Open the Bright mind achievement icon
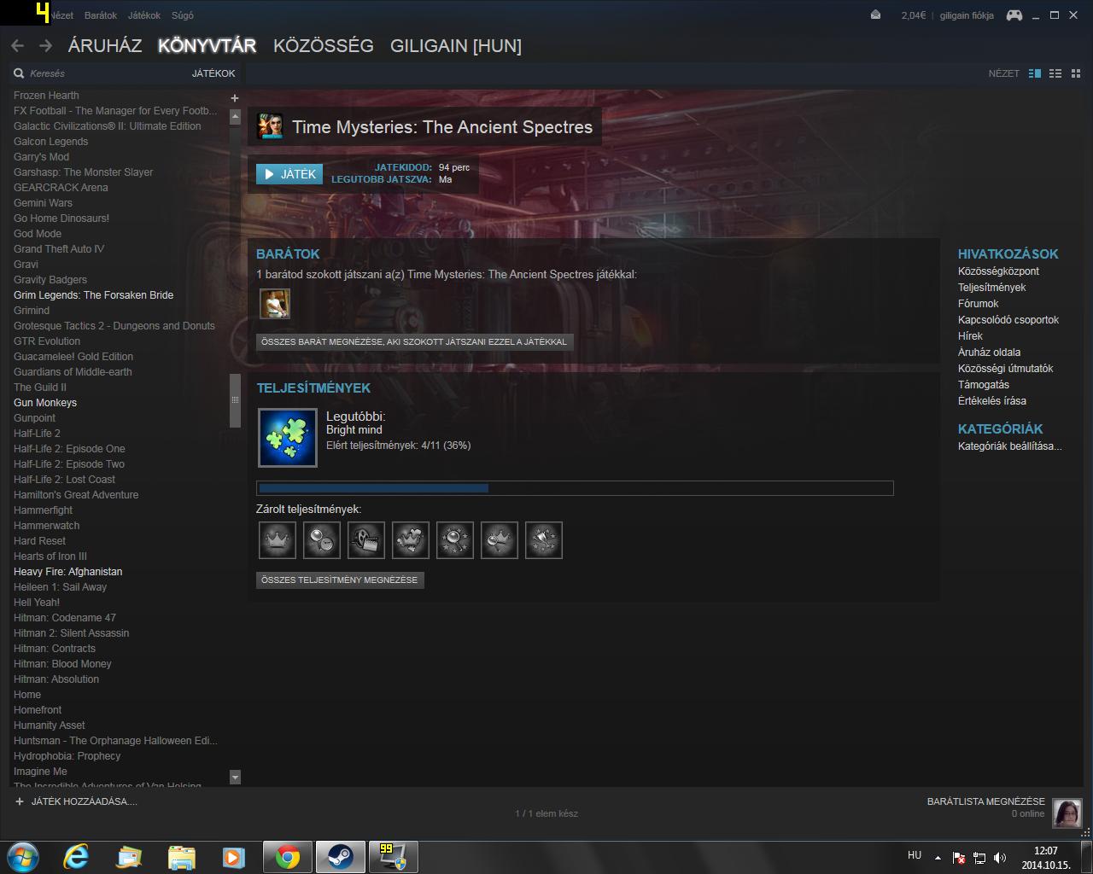 (x=288, y=438)
